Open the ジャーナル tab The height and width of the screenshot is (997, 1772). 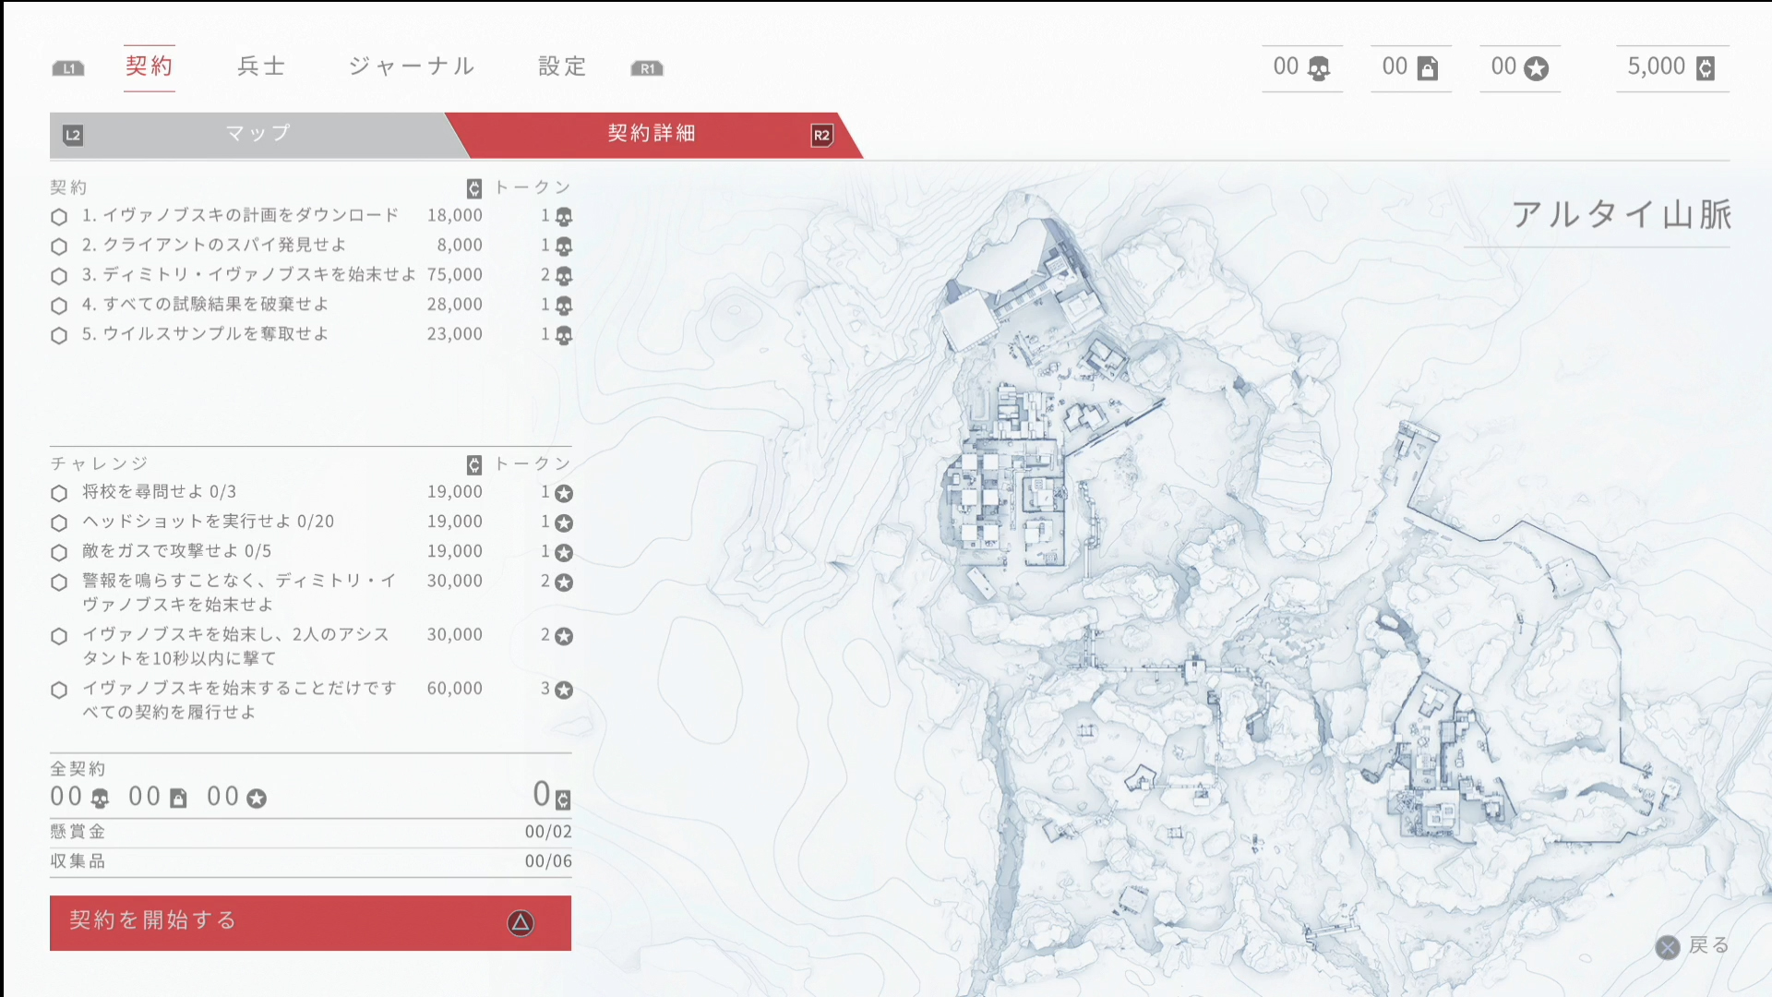pyautogui.click(x=412, y=66)
